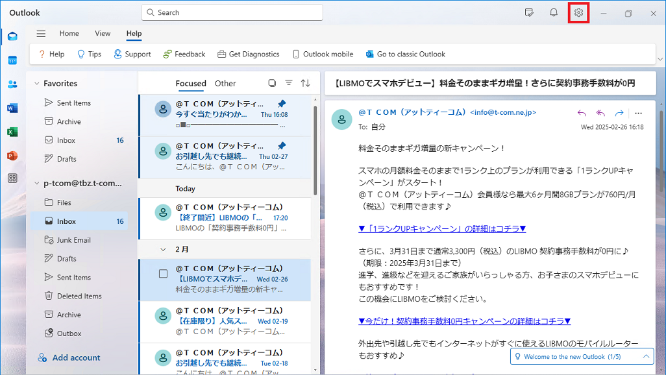Launch Excel from the app bar

click(x=12, y=132)
